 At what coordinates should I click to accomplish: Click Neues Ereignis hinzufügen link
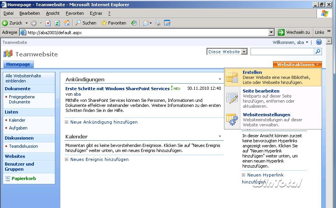point(100,159)
